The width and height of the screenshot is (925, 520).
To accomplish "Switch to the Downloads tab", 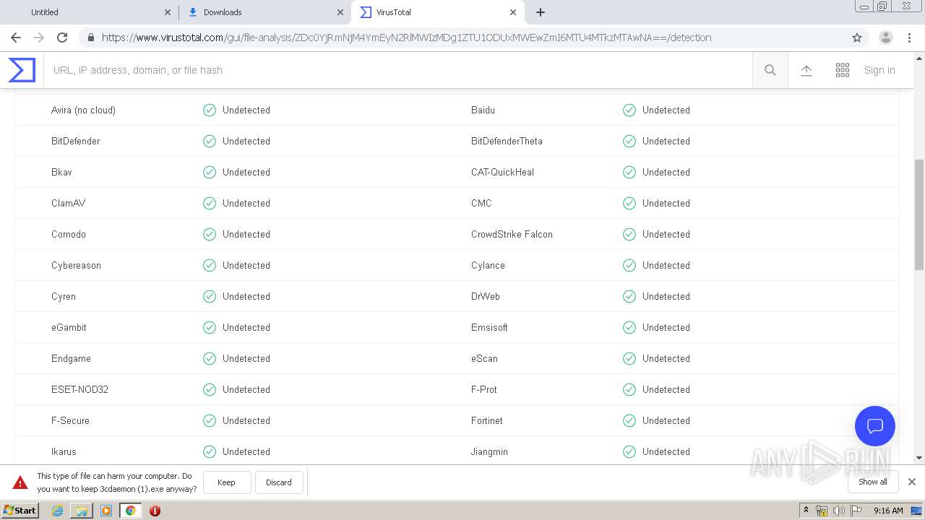I will [264, 12].
